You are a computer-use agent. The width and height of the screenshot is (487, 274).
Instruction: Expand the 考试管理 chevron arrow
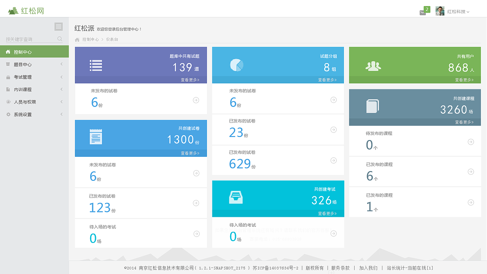tap(62, 77)
